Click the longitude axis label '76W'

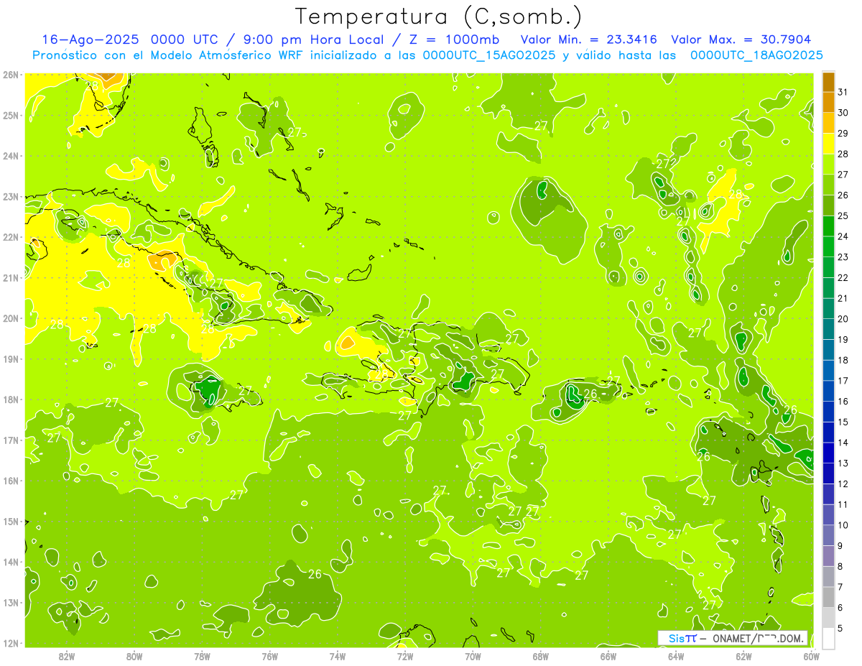coord(270,656)
